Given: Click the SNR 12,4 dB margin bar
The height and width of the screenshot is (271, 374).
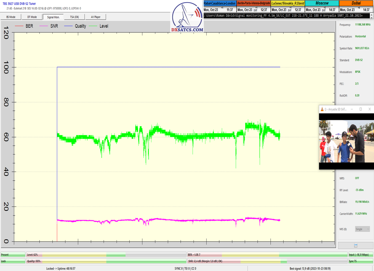Looking at the screenshot, I should point(267,261).
